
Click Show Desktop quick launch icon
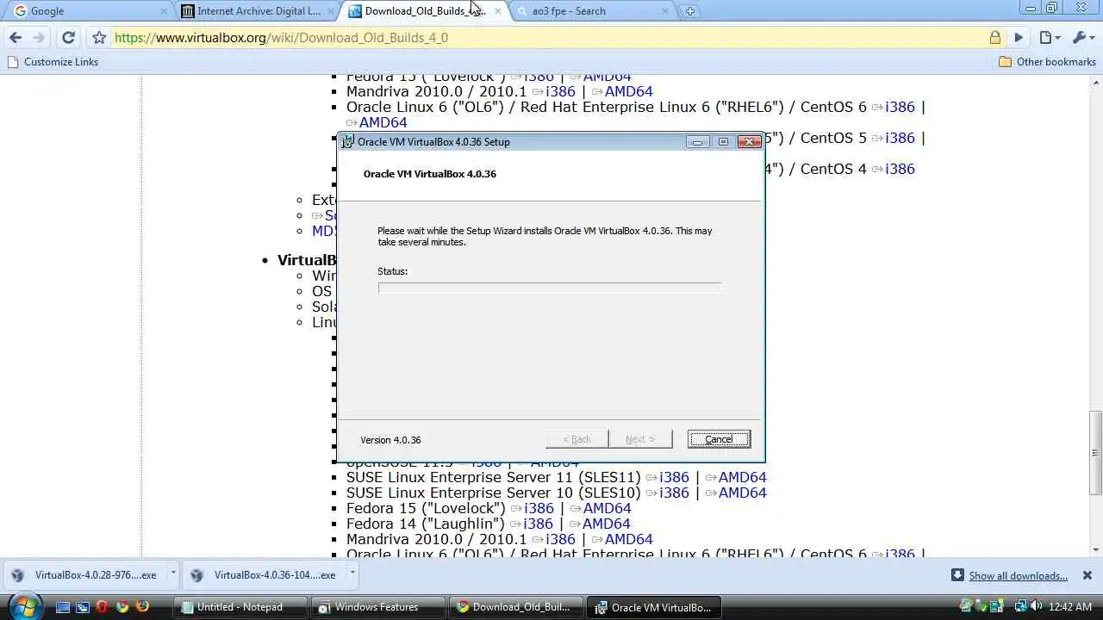pos(62,607)
